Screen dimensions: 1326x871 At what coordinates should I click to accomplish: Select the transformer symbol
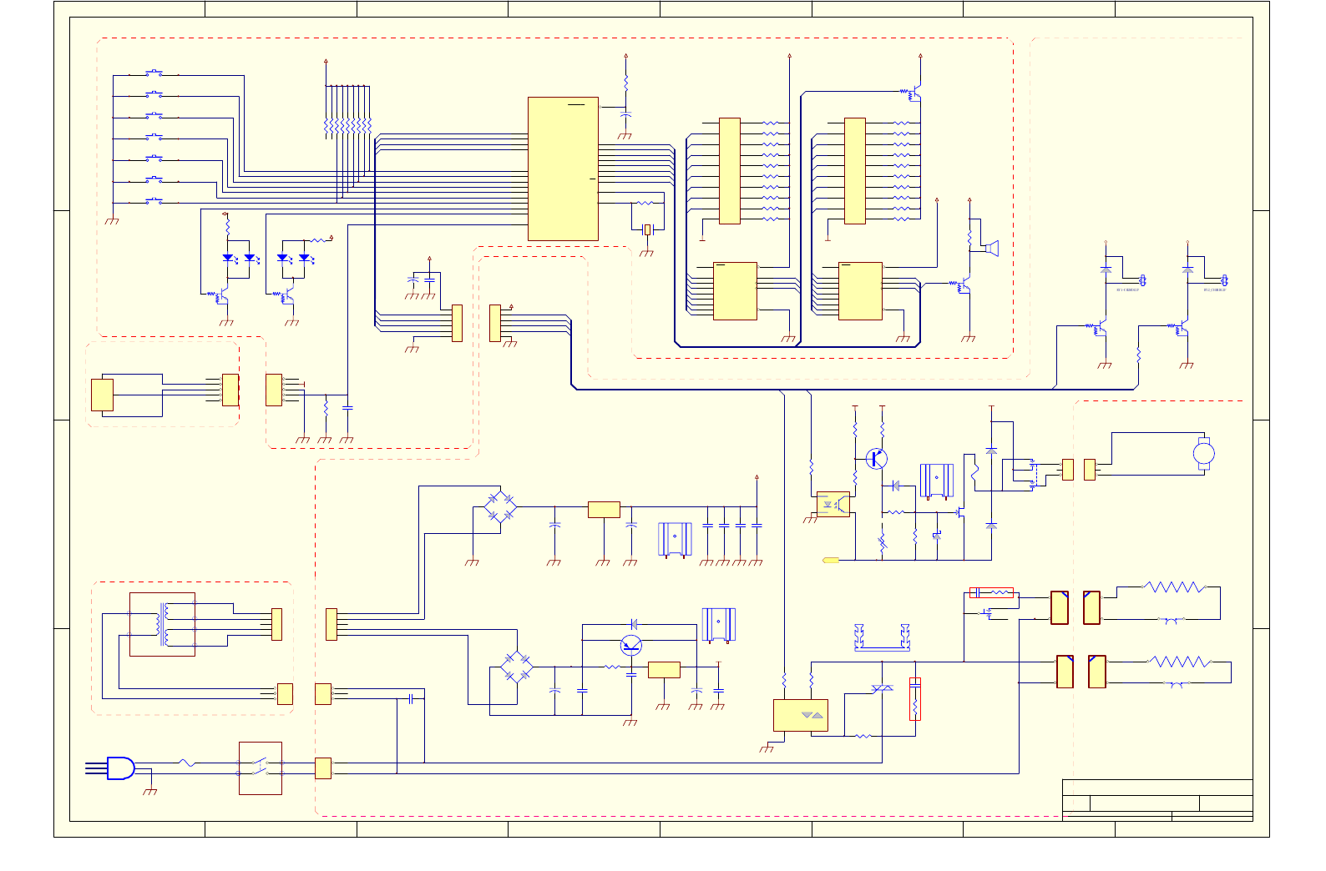coord(162,624)
